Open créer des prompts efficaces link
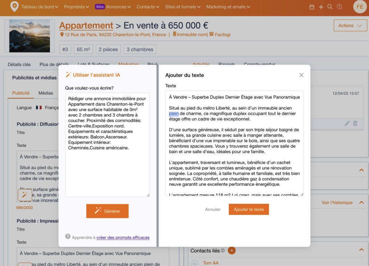This screenshot has width=369, height=266. point(123,238)
